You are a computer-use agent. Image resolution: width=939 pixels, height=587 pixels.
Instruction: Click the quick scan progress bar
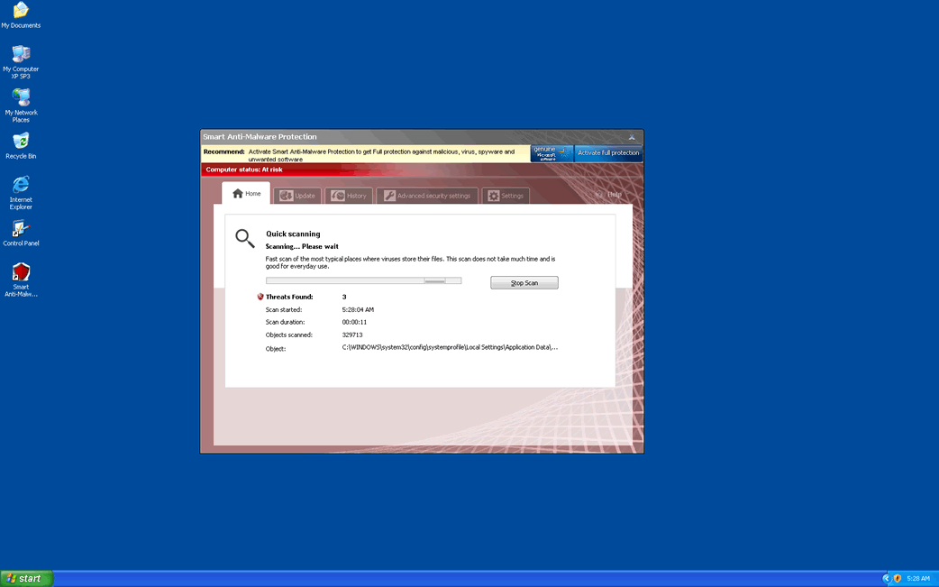(363, 280)
